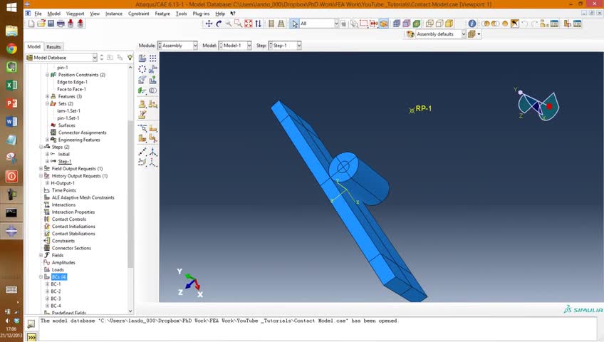Click the Create Constraint tool
Viewport: 604px width, 342px height.
142,90
